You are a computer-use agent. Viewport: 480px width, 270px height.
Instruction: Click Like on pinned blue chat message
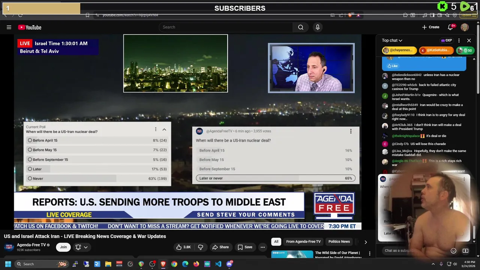pyautogui.click(x=393, y=66)
